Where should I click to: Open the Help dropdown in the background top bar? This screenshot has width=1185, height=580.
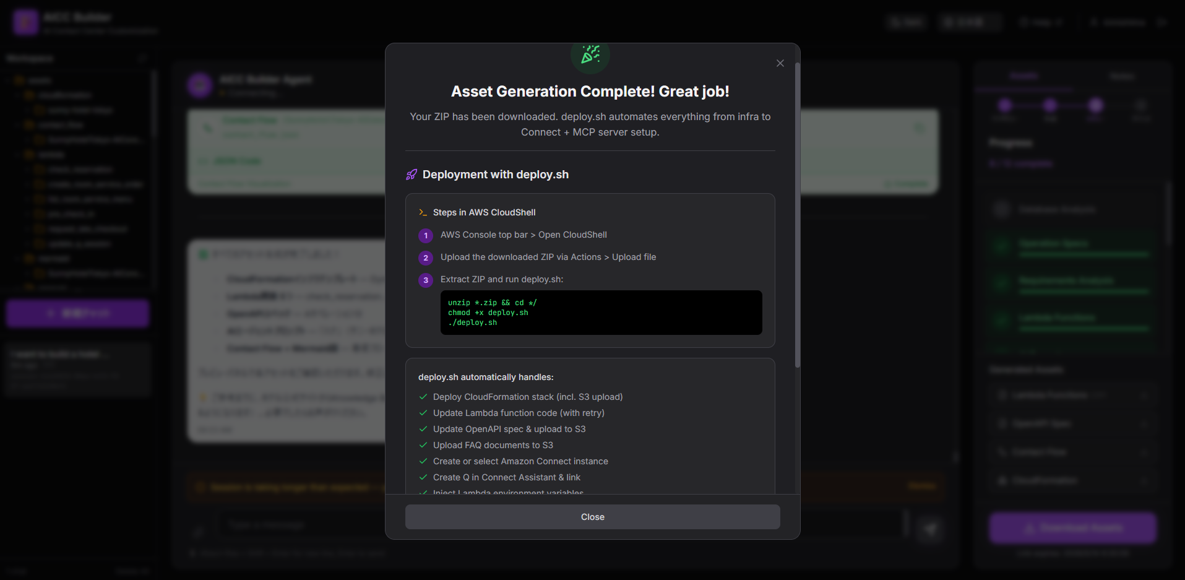pyautogui.click(x=1041, y=22)
